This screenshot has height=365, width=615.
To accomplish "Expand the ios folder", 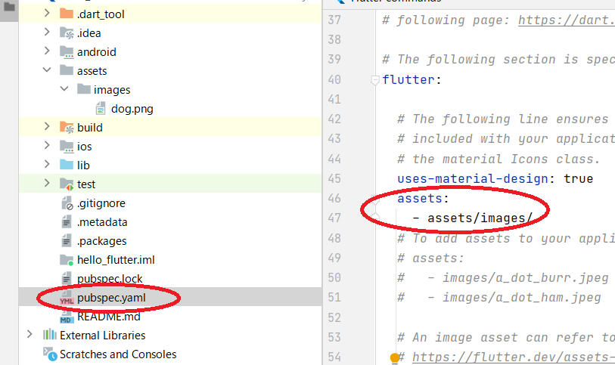I will (x=47, y=145).
